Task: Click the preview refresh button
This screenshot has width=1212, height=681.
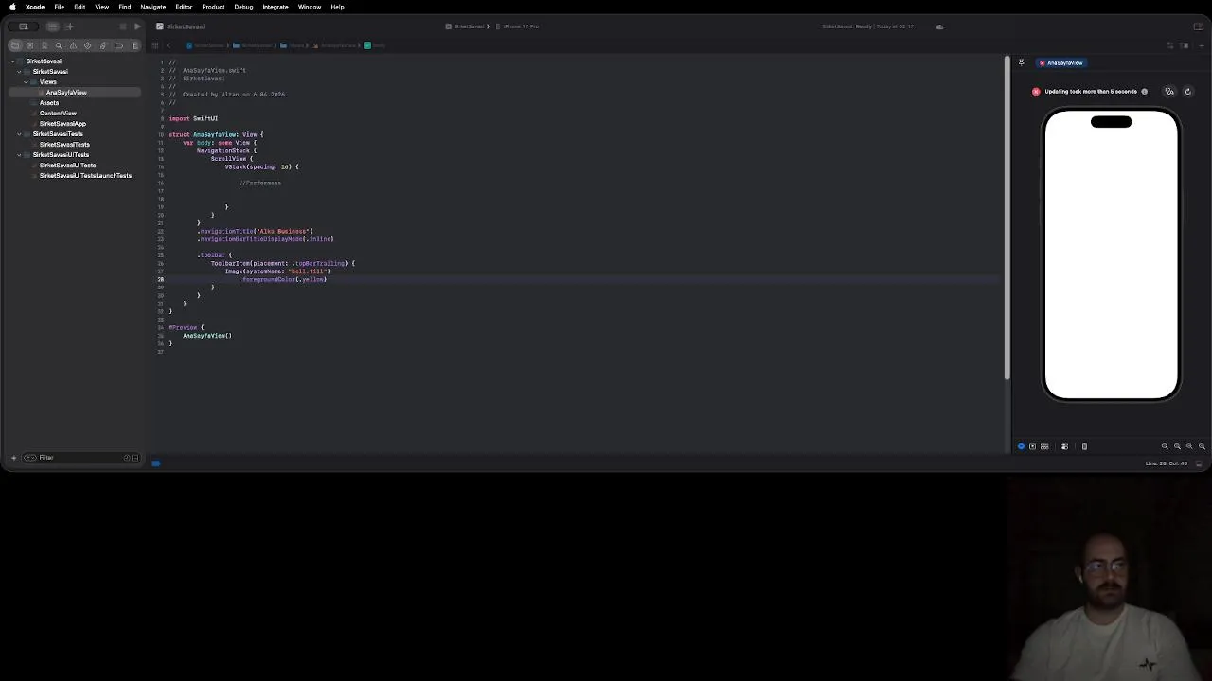Action: click(1188, 92)
